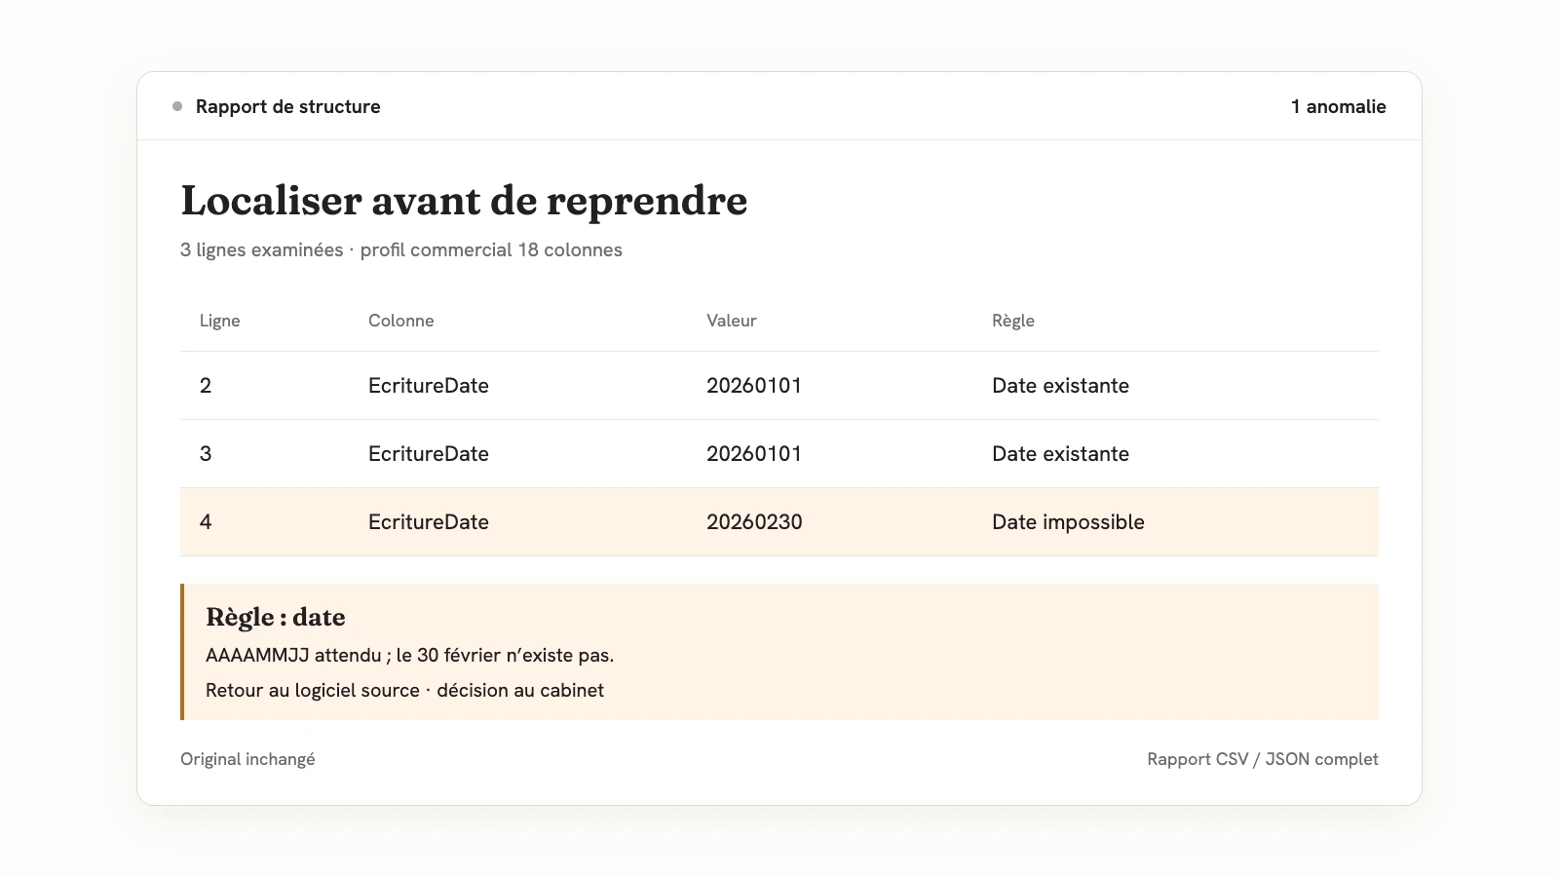Click the 'Règle : date' callout title
This screenshot has height=877, width=1559.
click(276, 617)
